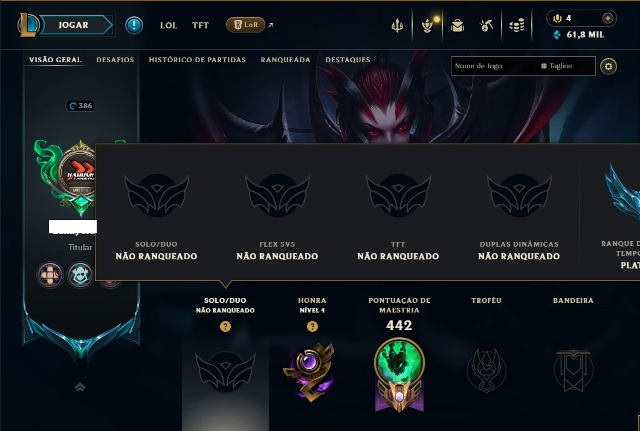Open the DESAFIOS tab
640x431 pixels.
[x=115, y=60]
